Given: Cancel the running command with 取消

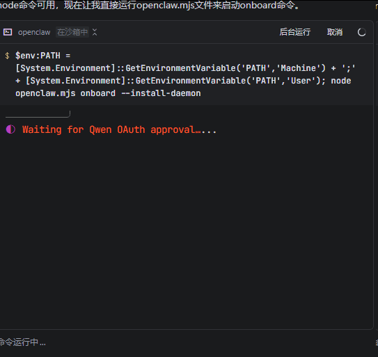Looking at the screenshot, I should click(x=335, y=32).
